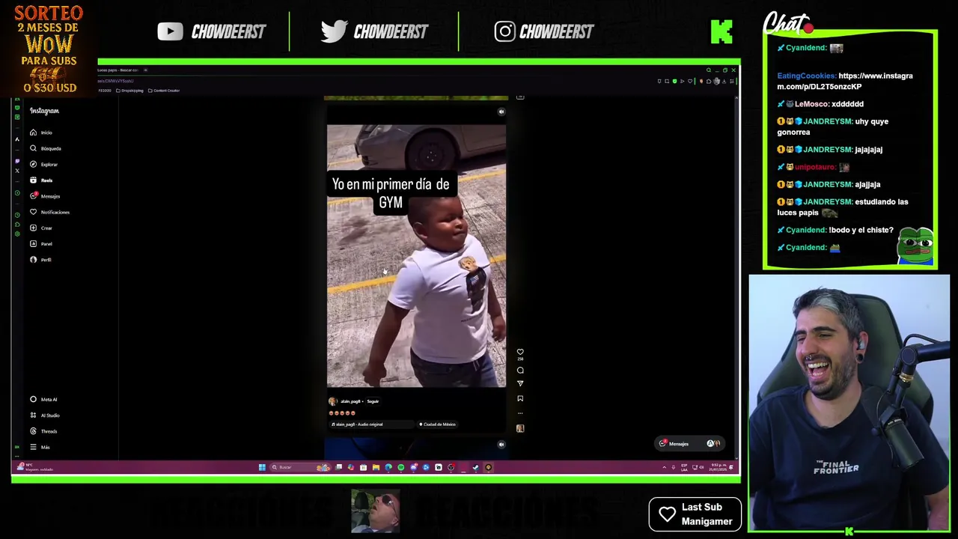
Task: Open Explorar in the Instagram sidebar
Action: [43, 164]
